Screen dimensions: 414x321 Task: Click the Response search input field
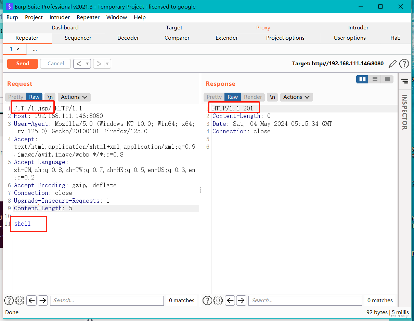coord(305,300)
